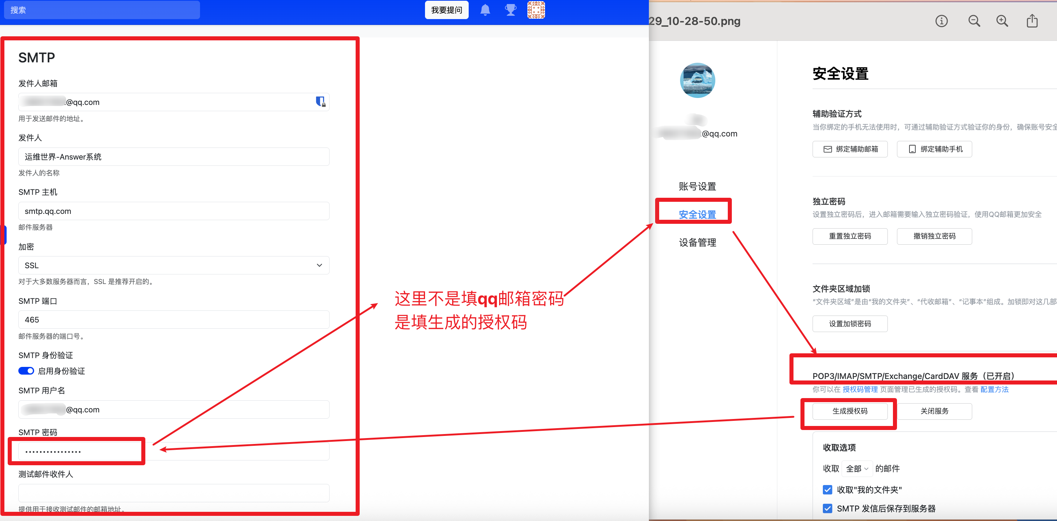Image resolution: width=1057 pixels, height=521 pixels.
Task: Click the SMTP port input field
Action: tap(174, 320)
